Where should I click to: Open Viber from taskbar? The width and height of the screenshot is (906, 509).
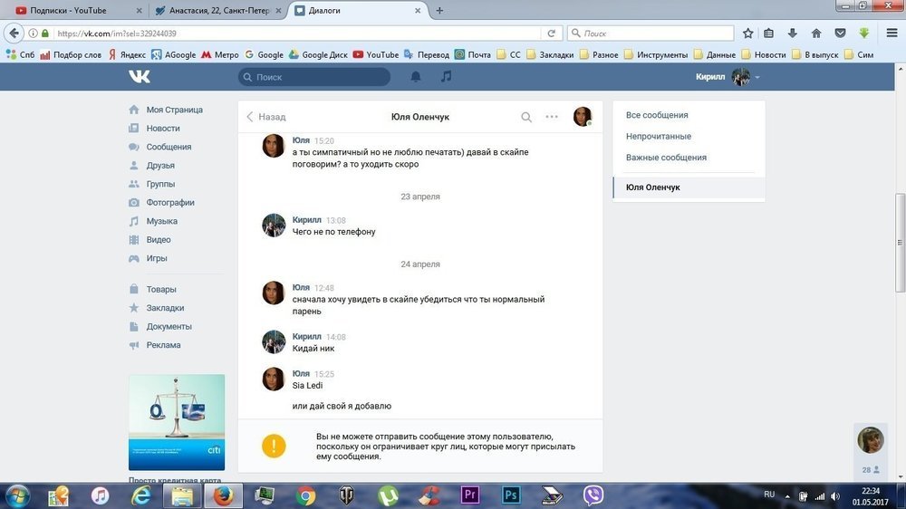(593, 495)
